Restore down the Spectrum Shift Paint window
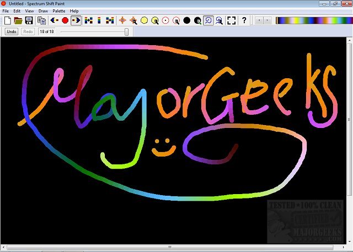 pos(335,3)
